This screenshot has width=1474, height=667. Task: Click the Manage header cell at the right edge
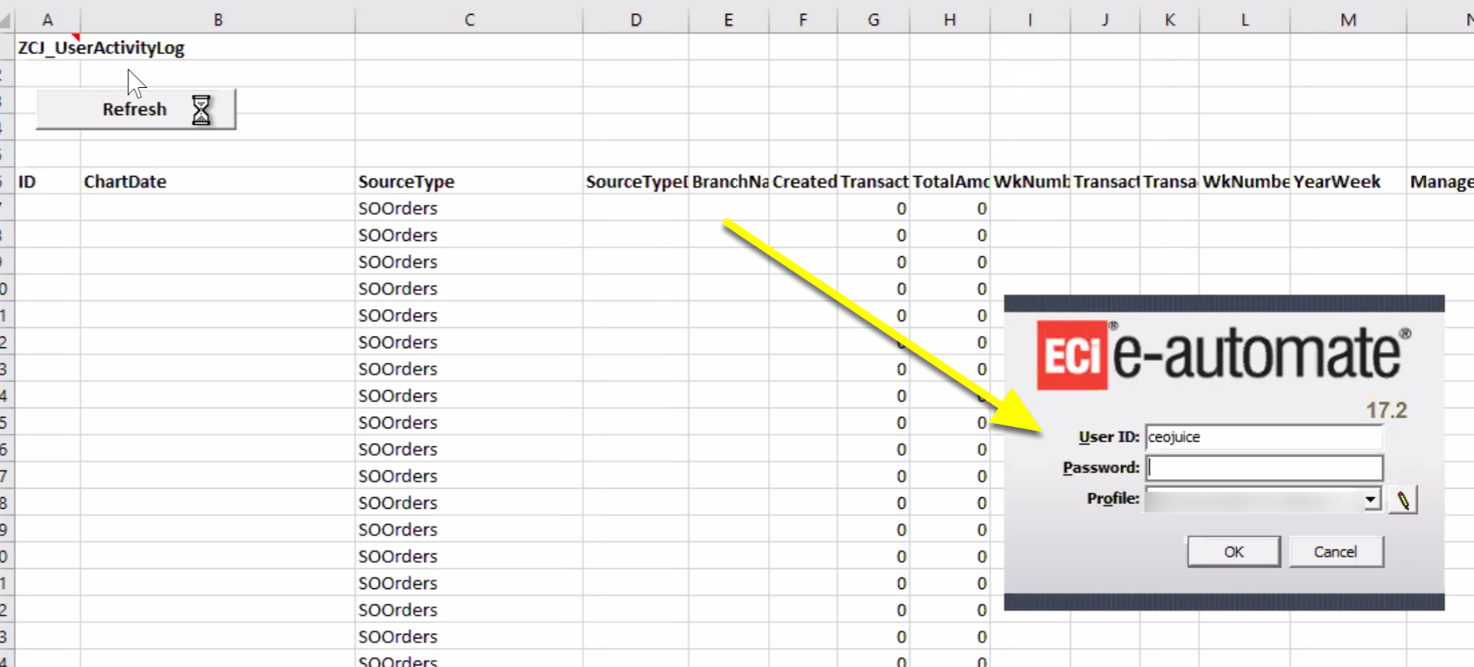[x=1441, y=181]
